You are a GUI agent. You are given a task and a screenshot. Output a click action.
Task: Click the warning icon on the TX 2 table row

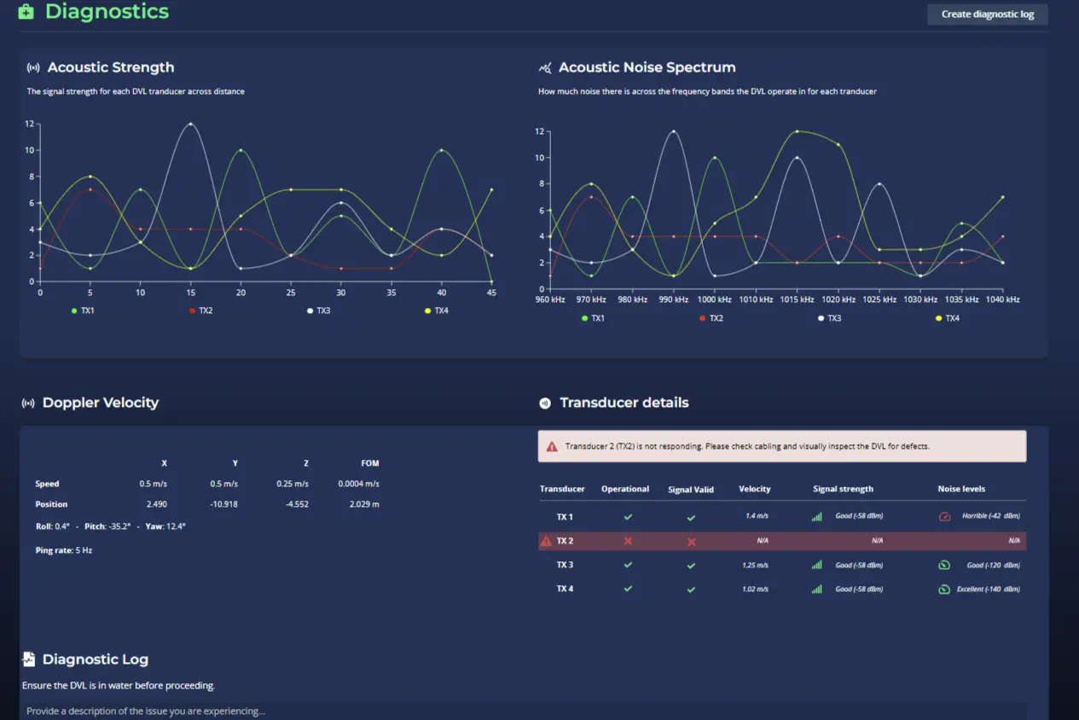pos(545,541)
